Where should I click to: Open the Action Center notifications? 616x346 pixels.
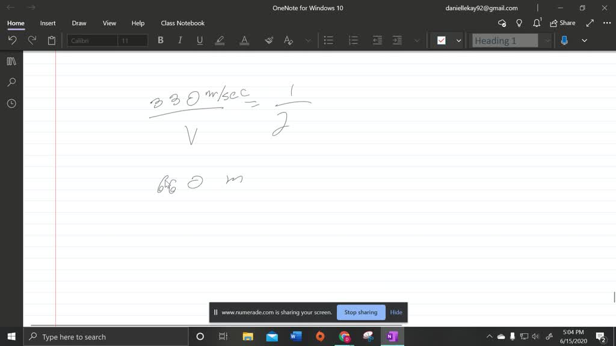pyautogui.click(x=601, y=336)
